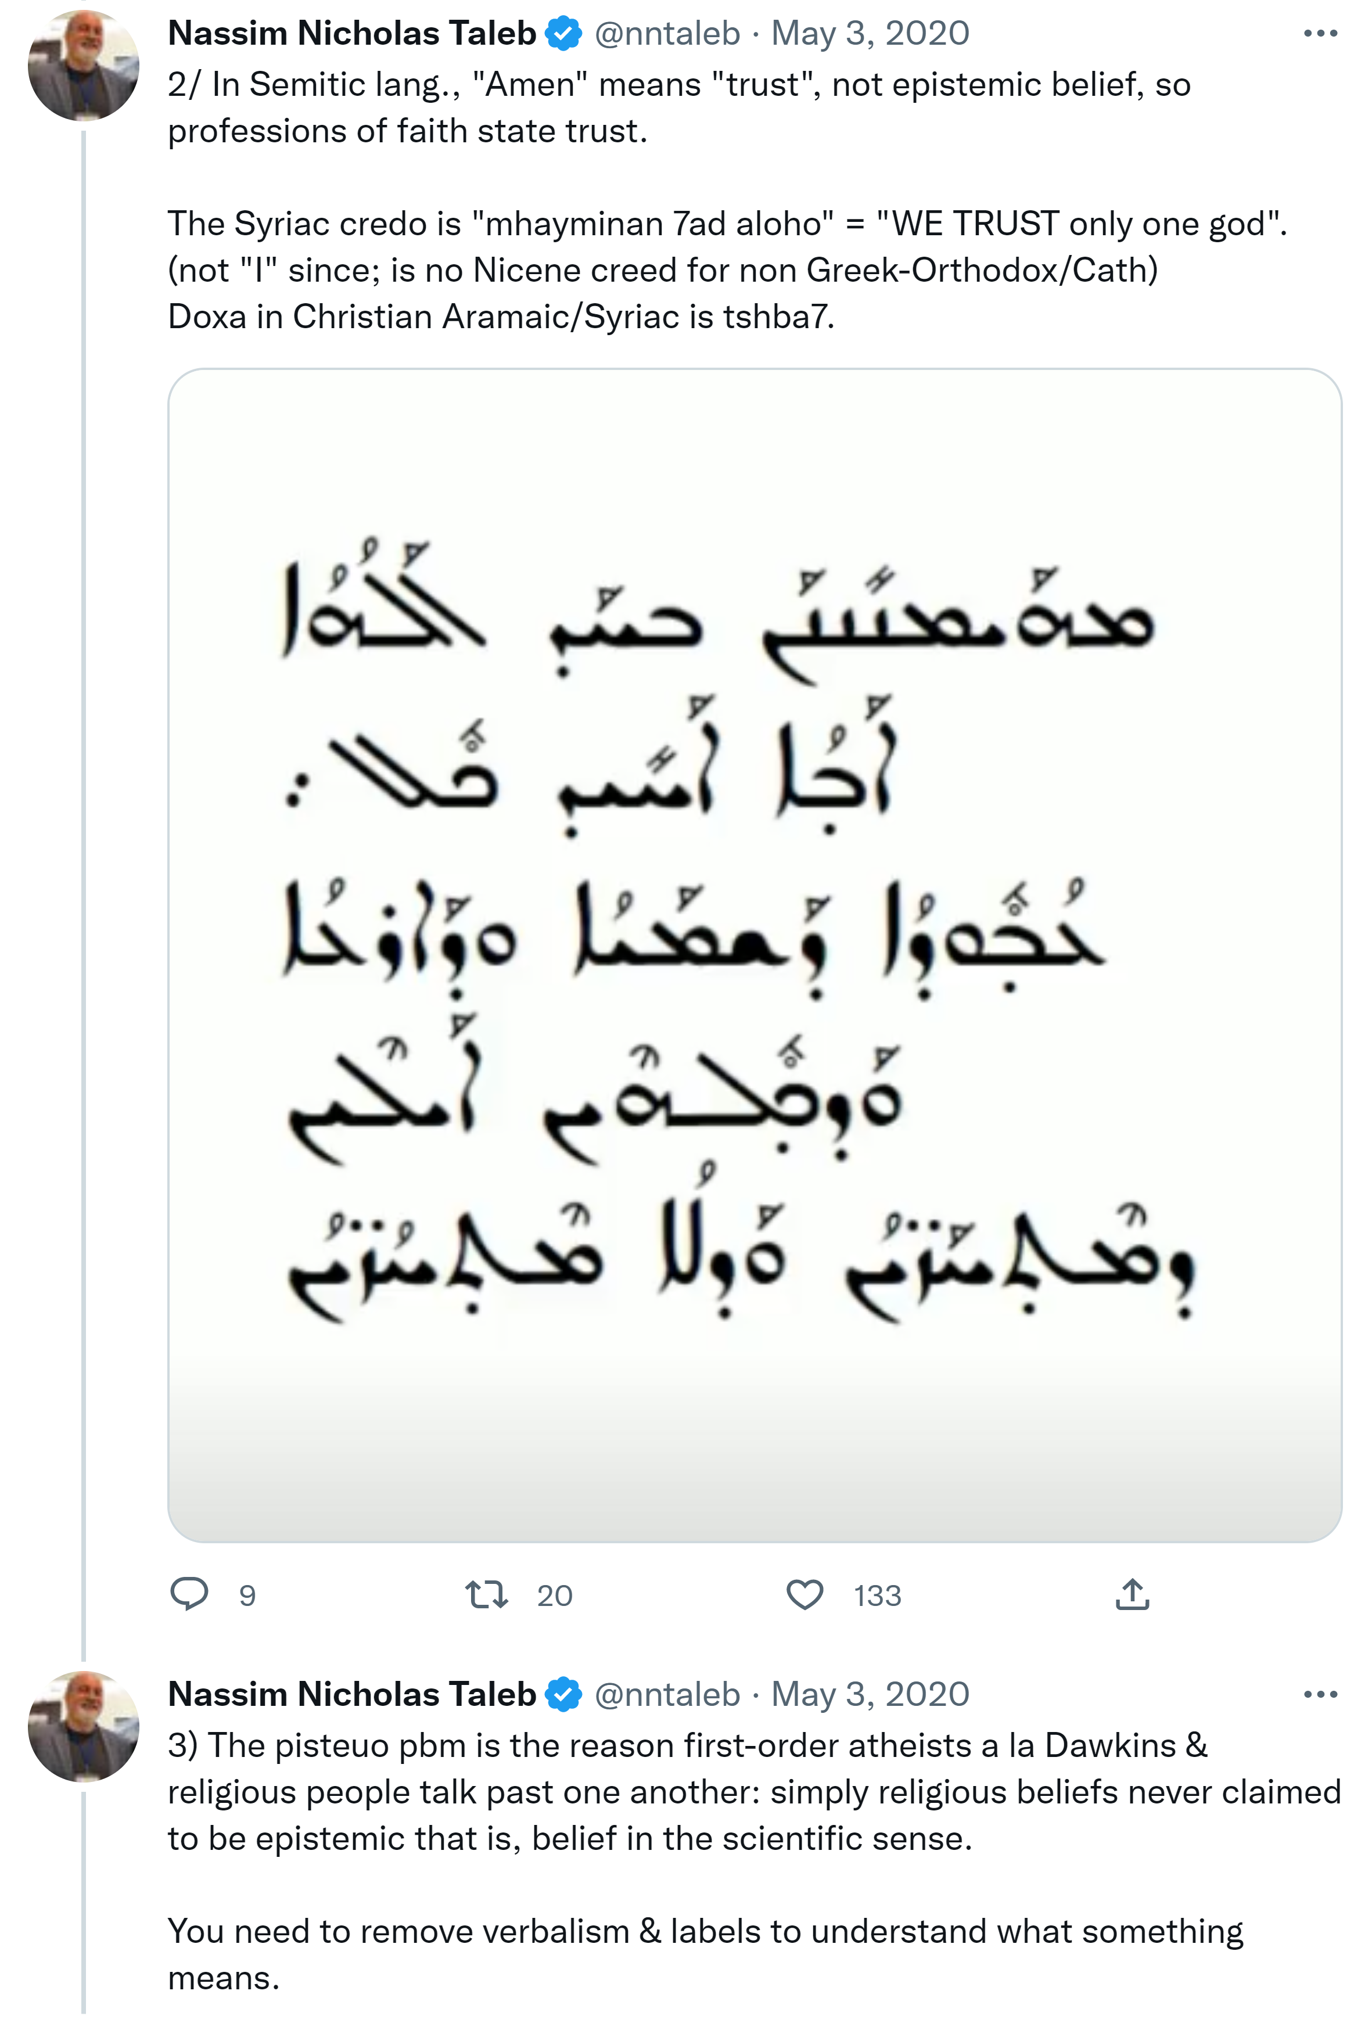Click the verified badge on the second tweet
This screenshot has width=1372, height=2023.
coord(564,1694)
